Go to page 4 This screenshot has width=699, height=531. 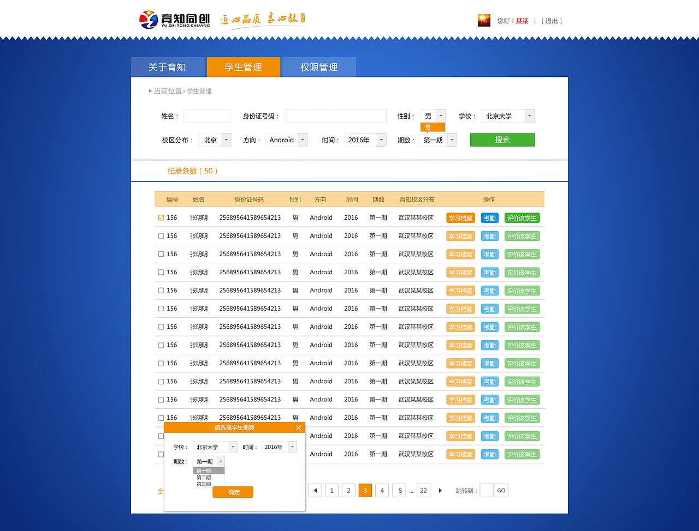tap(382, 491)
